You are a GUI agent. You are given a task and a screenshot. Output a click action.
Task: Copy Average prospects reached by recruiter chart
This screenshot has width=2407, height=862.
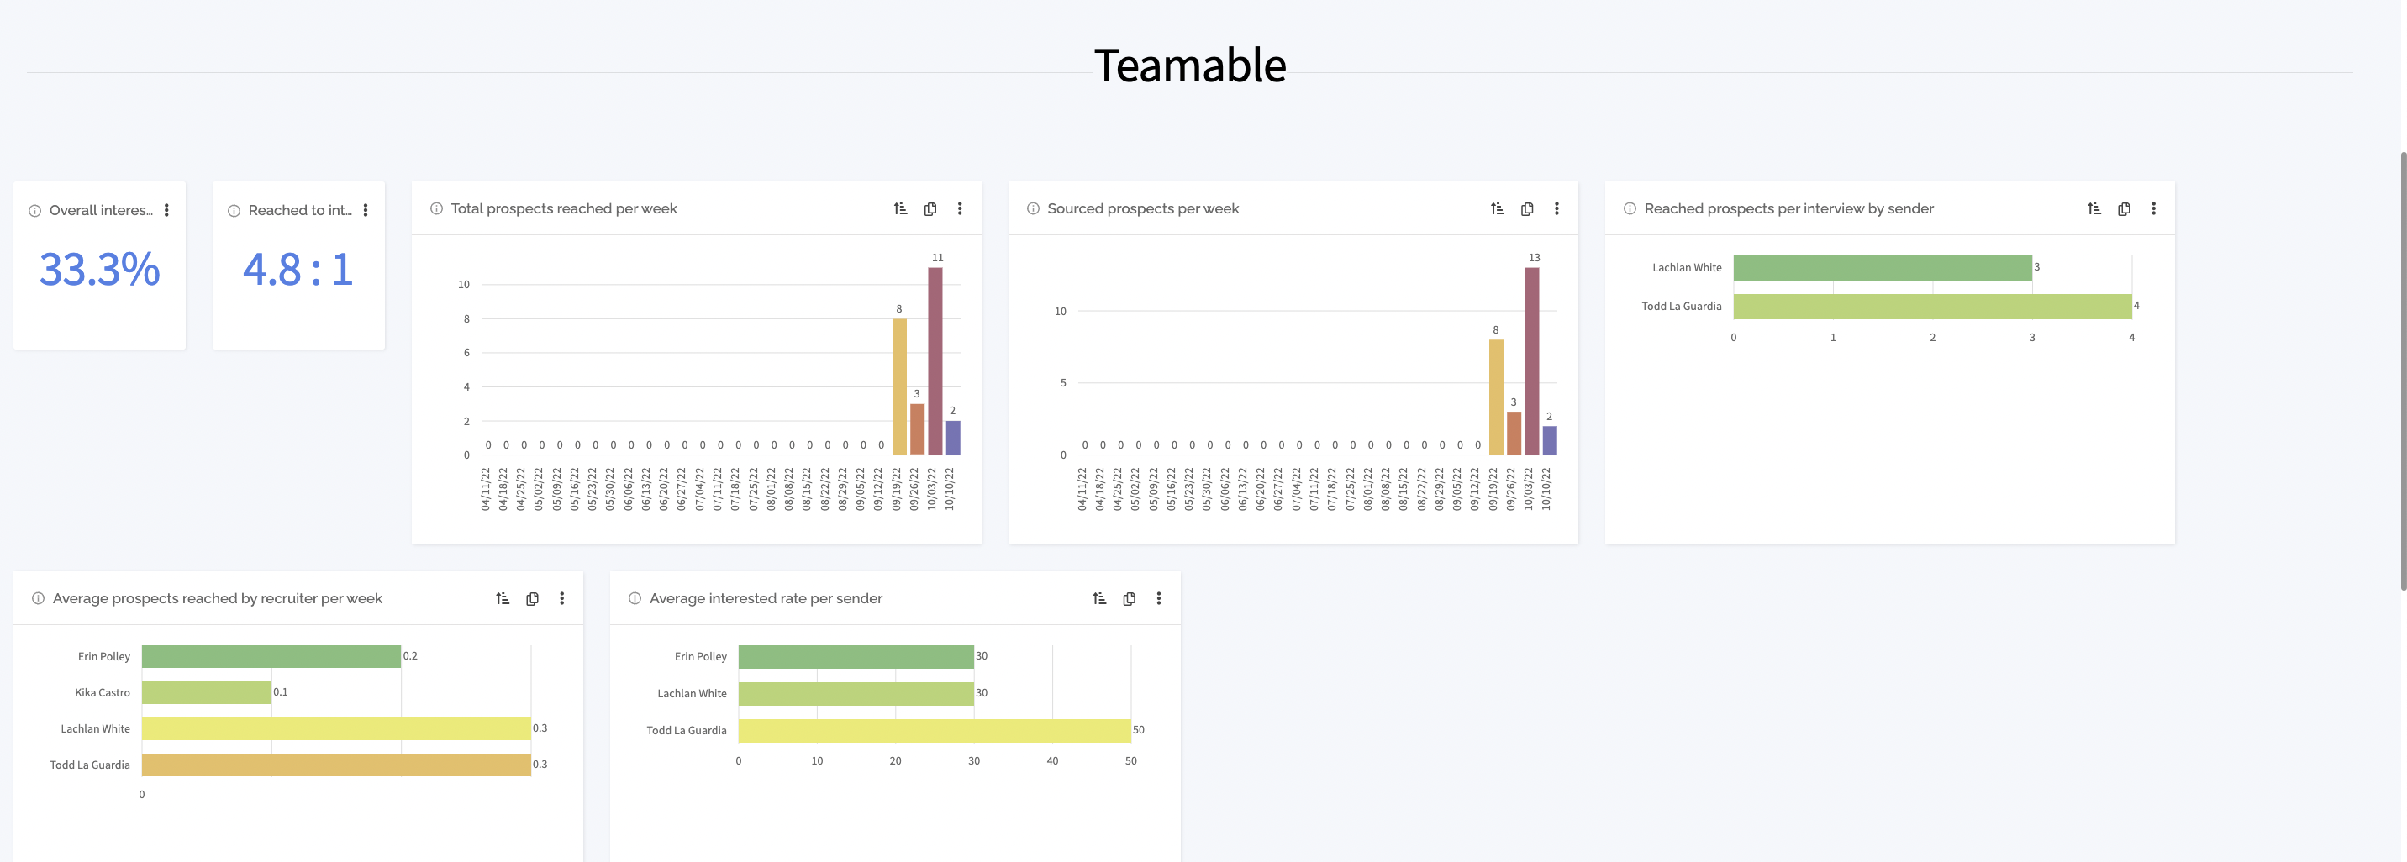pos(533,599)
